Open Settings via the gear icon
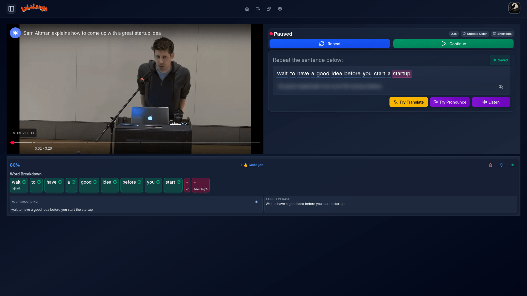527x296 pixels. 280,8
